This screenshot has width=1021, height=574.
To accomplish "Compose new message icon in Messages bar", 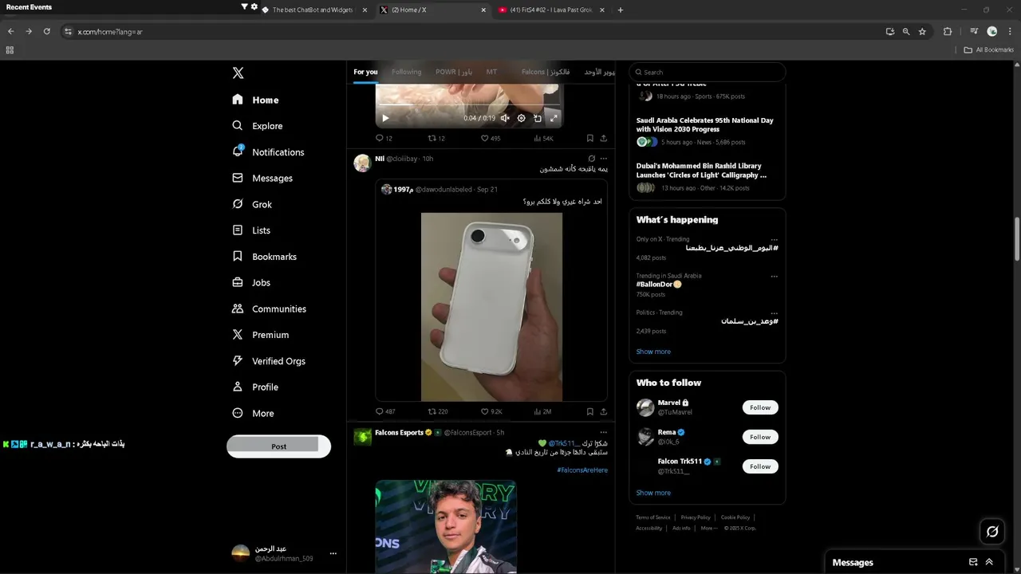I will pyautogui.click(x=973, y=562).
